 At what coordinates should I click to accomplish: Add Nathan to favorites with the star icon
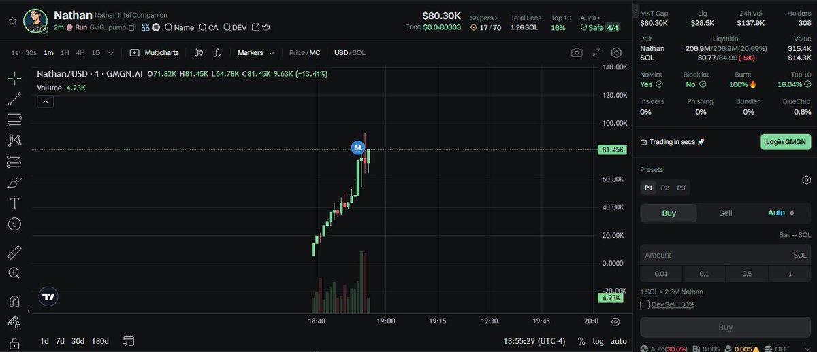pyautogui.click(x=12, y=20)
